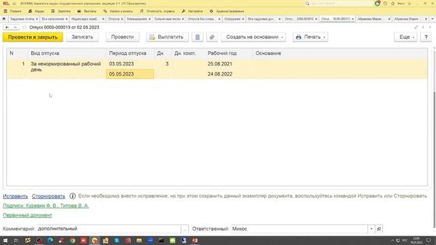436x245 pixels.
Task: Open Task View on the taskbar
Action: tap(16, 240)
